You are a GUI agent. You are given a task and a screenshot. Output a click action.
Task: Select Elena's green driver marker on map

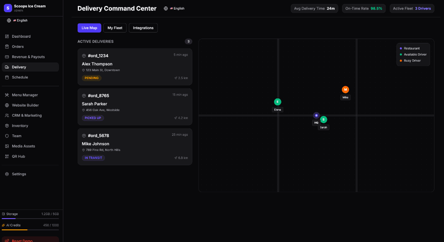pos(277,102)
